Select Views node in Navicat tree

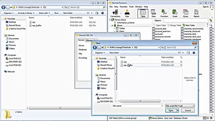(x=120, y=31)
